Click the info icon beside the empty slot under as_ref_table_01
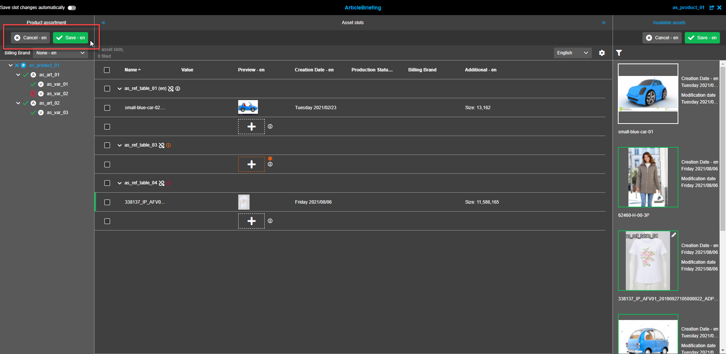Image resolution: width=726 pixels, height=354 pixels. click(270, 127)
